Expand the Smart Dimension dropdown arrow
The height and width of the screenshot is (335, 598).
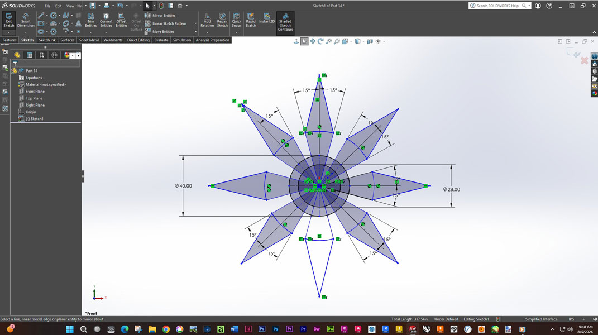point(26,32)
